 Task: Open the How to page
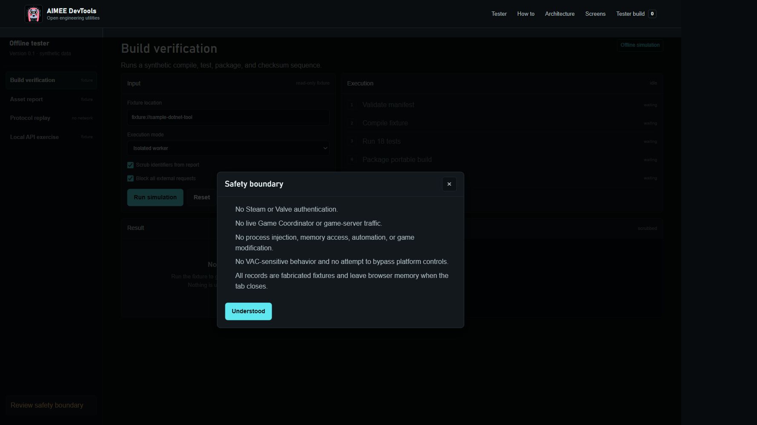[526, 14]
